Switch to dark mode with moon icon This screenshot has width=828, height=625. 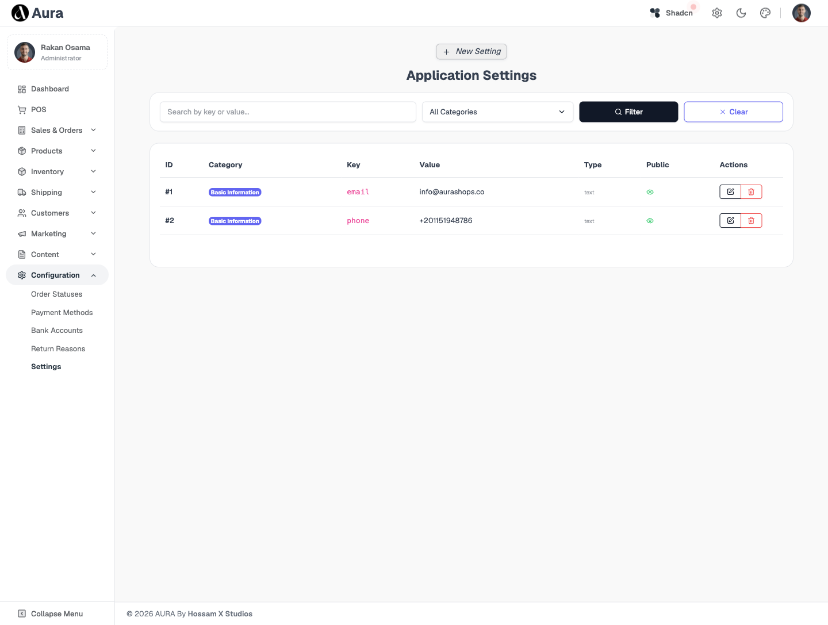tap(741, 13)
